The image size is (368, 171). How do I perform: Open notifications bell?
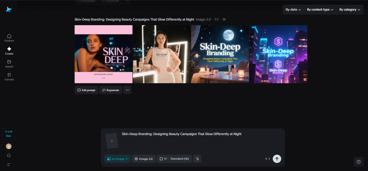[x=9, y=156]
